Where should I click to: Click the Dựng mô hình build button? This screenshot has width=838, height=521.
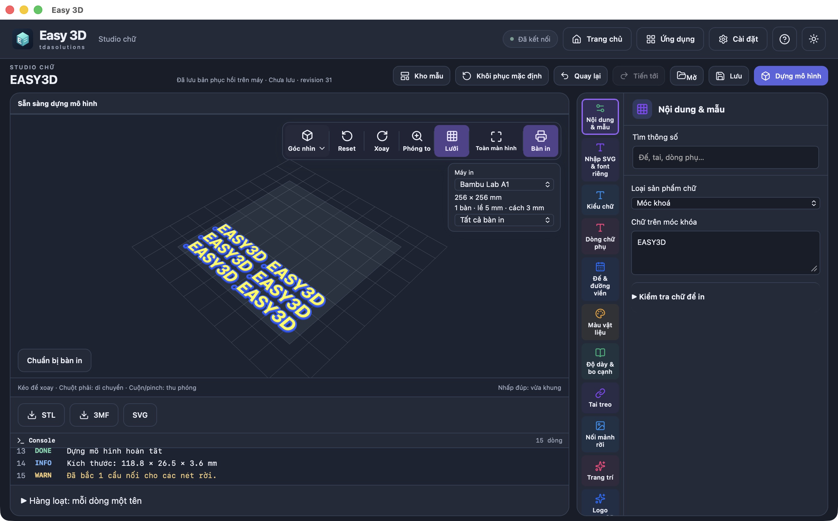coord(791,76)
